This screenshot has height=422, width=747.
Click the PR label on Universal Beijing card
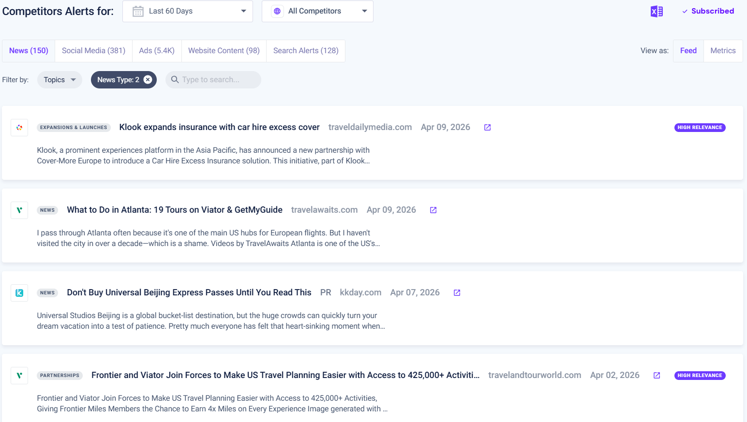point(326,292)
